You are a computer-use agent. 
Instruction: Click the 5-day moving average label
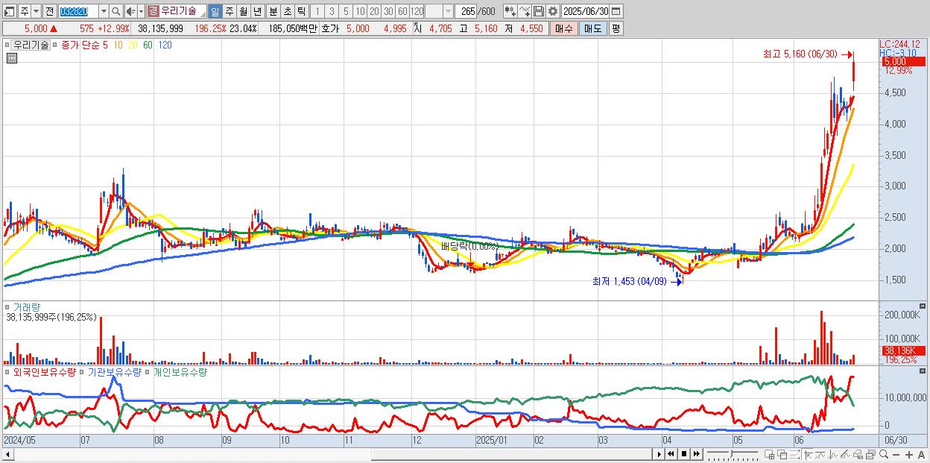[106, 45]
